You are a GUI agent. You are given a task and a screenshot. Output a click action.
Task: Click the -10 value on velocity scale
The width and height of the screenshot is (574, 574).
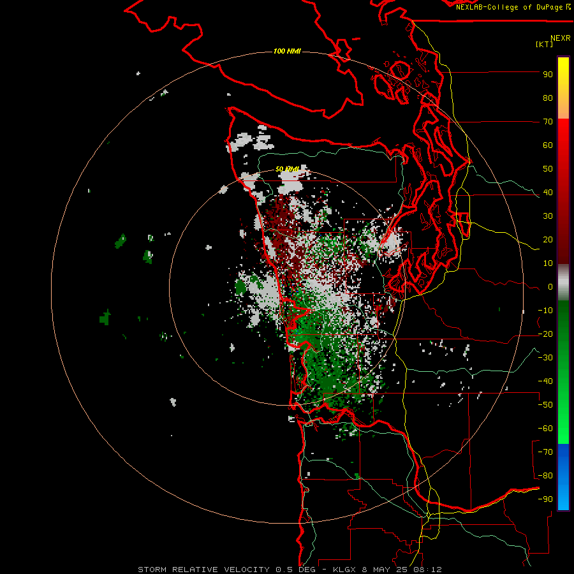point(545,311)
